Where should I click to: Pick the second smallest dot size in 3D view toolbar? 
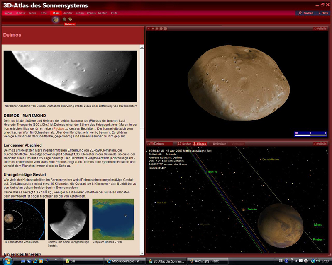pos(153,29)
